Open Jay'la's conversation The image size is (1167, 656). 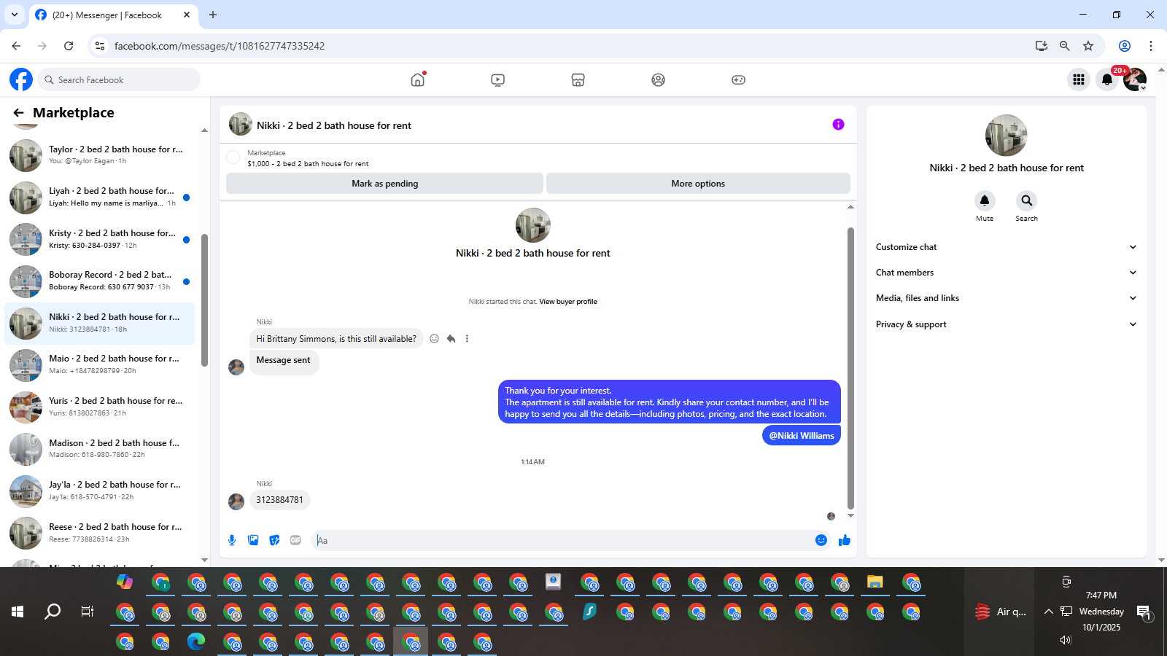100,491
